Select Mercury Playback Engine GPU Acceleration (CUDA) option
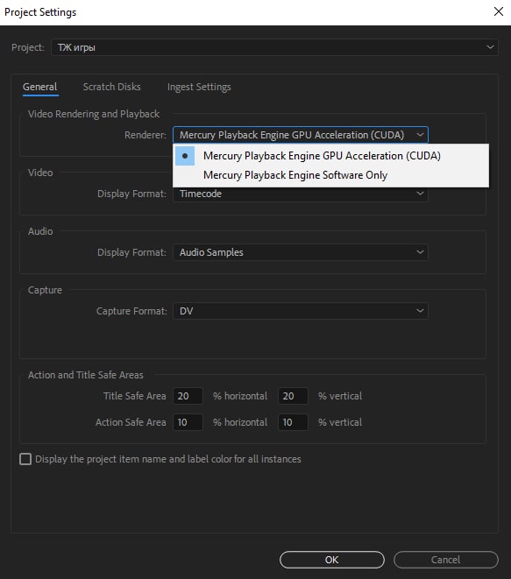The image size is (511, 579). point(330,156)
